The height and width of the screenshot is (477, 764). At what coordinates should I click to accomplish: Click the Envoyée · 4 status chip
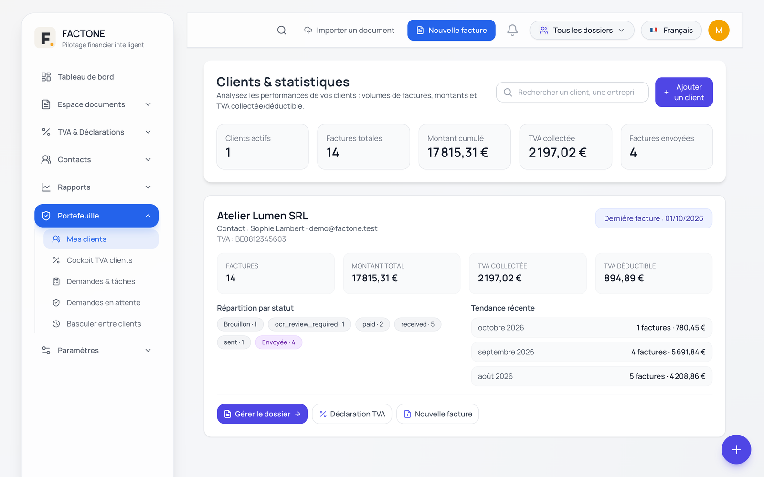(278, 342)
